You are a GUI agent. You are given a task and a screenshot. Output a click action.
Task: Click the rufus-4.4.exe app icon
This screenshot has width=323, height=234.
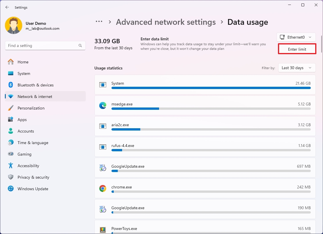102,147
